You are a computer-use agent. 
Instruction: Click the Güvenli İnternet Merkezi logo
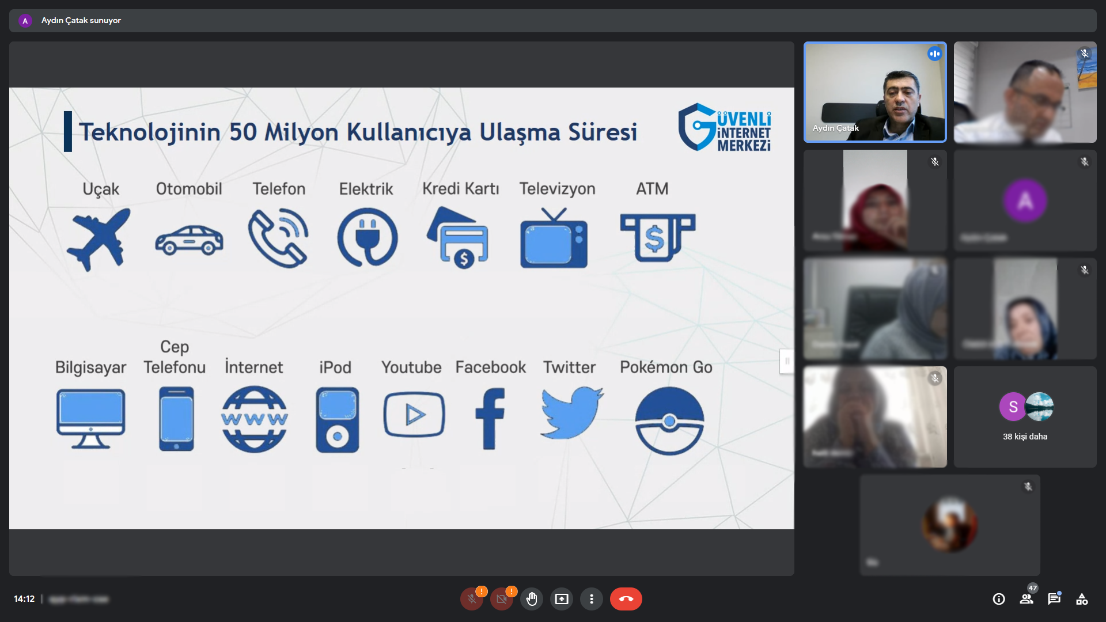click(725, 127)
